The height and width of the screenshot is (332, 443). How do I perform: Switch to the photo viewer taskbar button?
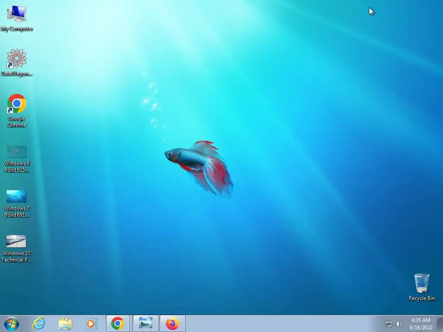point(145,323)
